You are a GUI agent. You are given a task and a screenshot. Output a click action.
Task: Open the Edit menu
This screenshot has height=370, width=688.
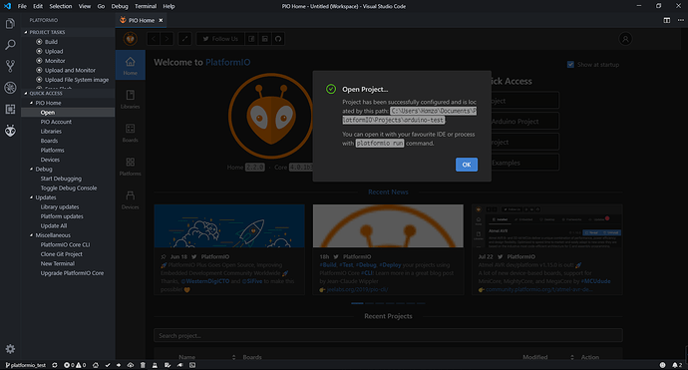[x=38, y=6]
